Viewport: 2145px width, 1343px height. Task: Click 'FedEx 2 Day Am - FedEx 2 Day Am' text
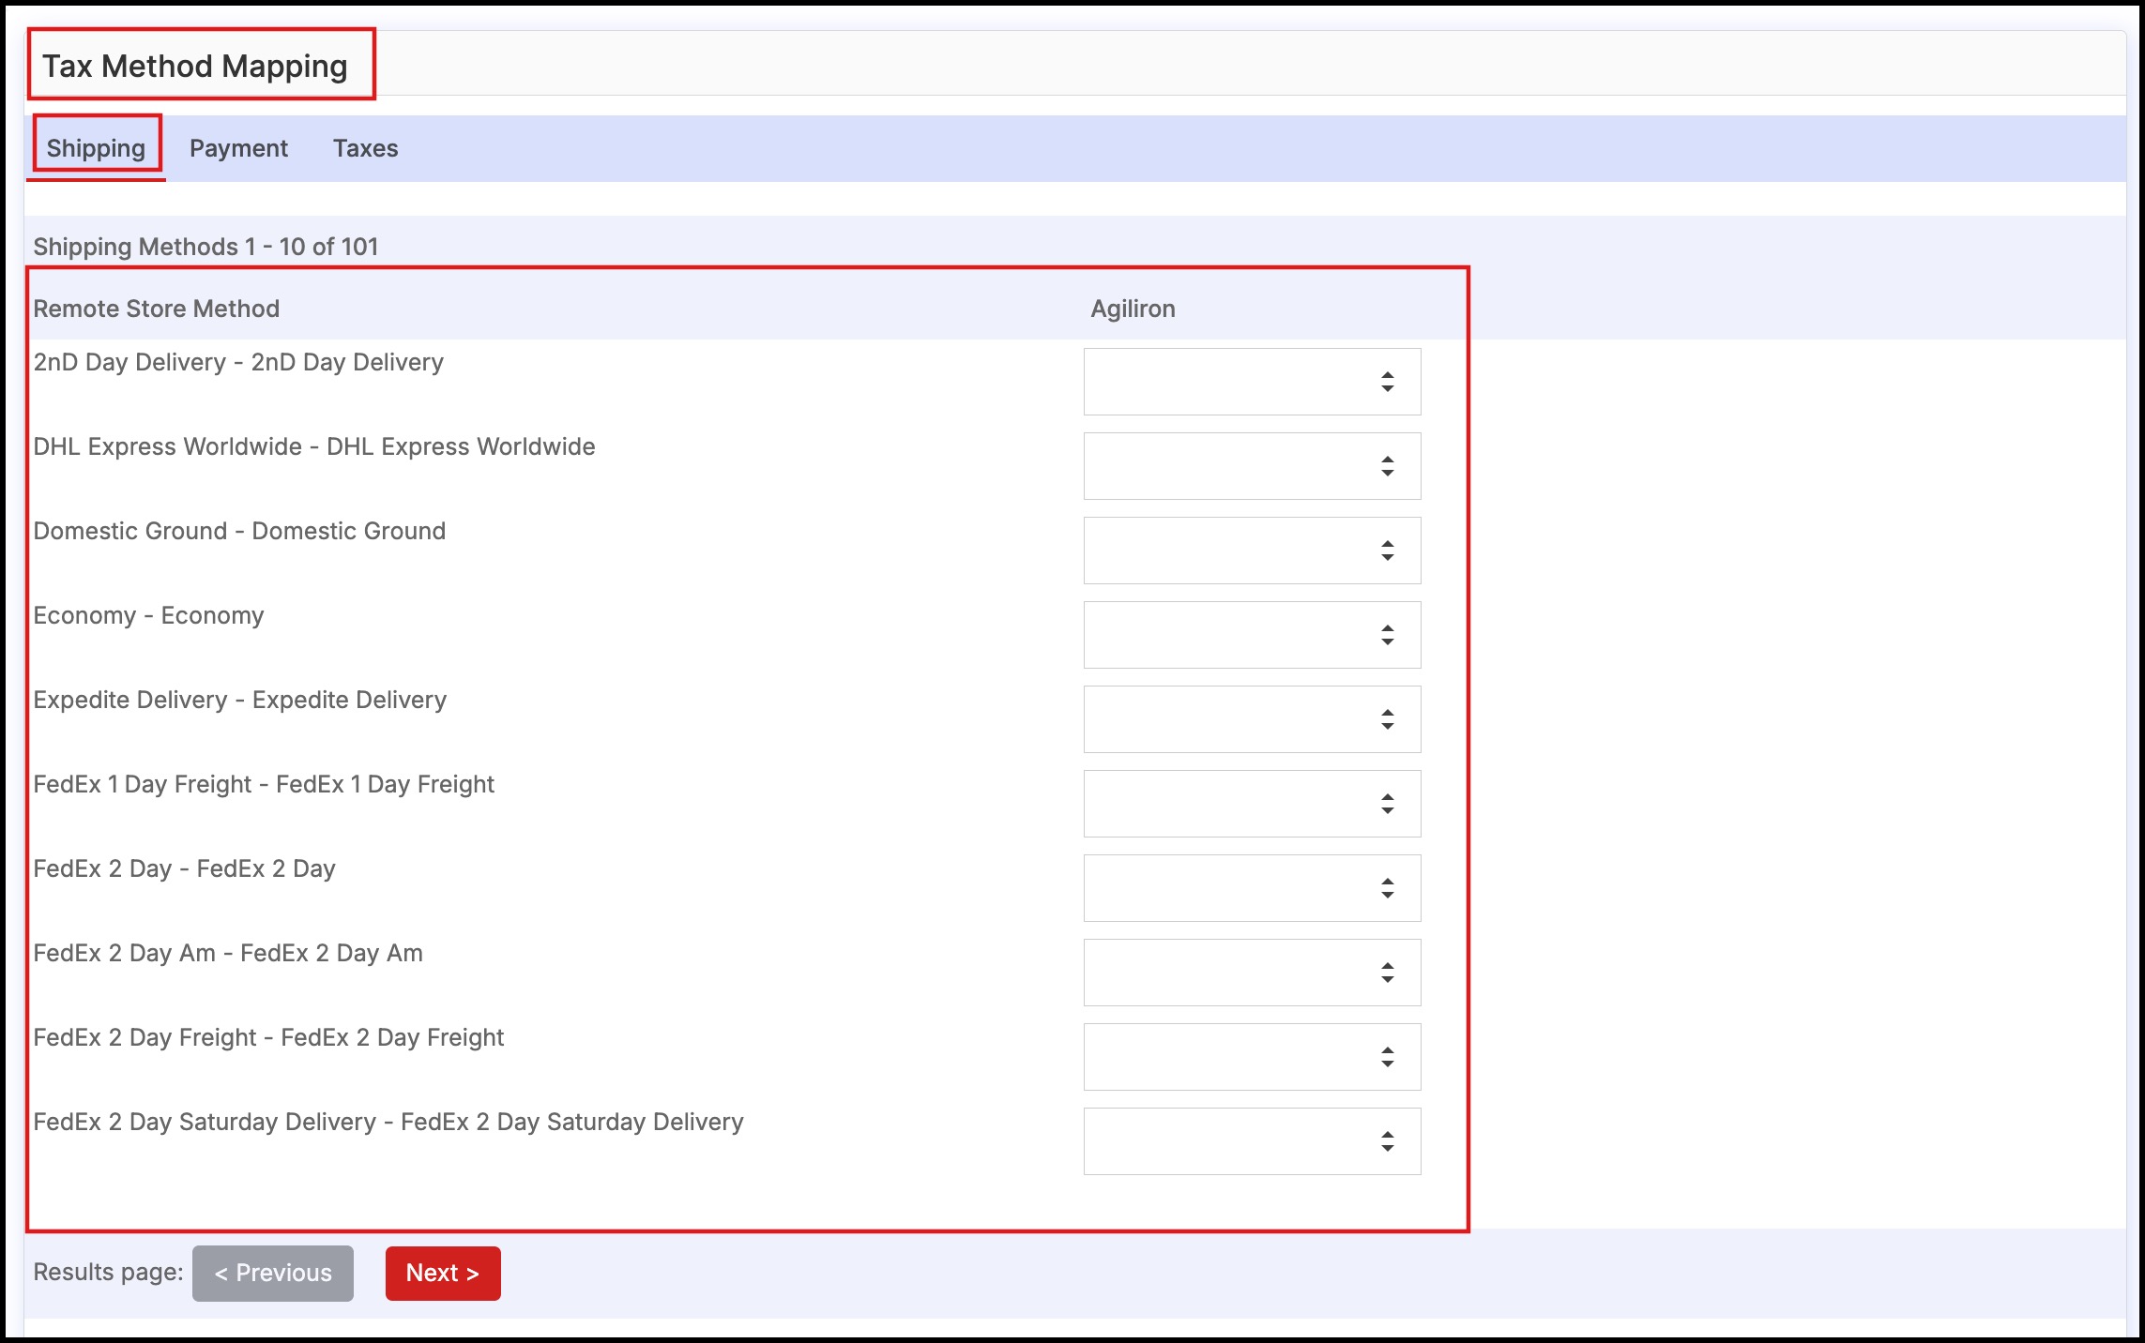point(228,953)
